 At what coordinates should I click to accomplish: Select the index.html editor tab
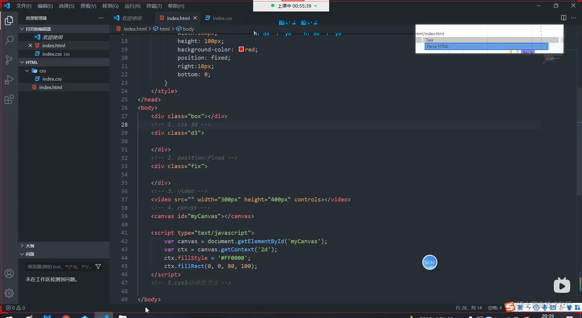coord(178,18)
